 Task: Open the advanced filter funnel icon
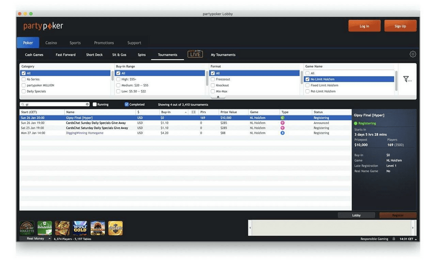tap(407, 79)
